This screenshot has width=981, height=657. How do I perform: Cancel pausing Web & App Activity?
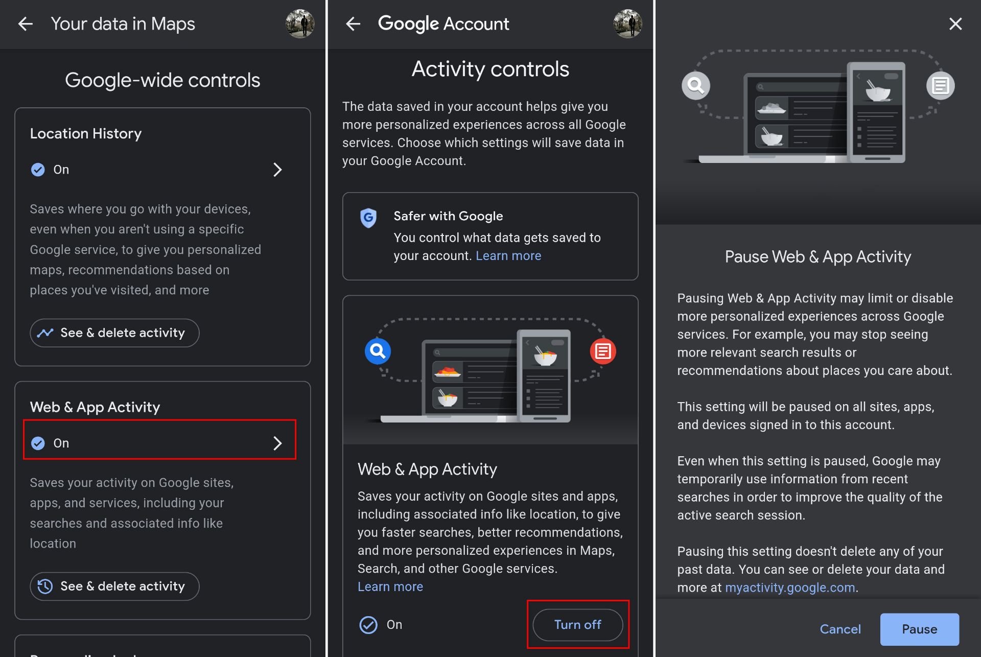click(840, 629)
